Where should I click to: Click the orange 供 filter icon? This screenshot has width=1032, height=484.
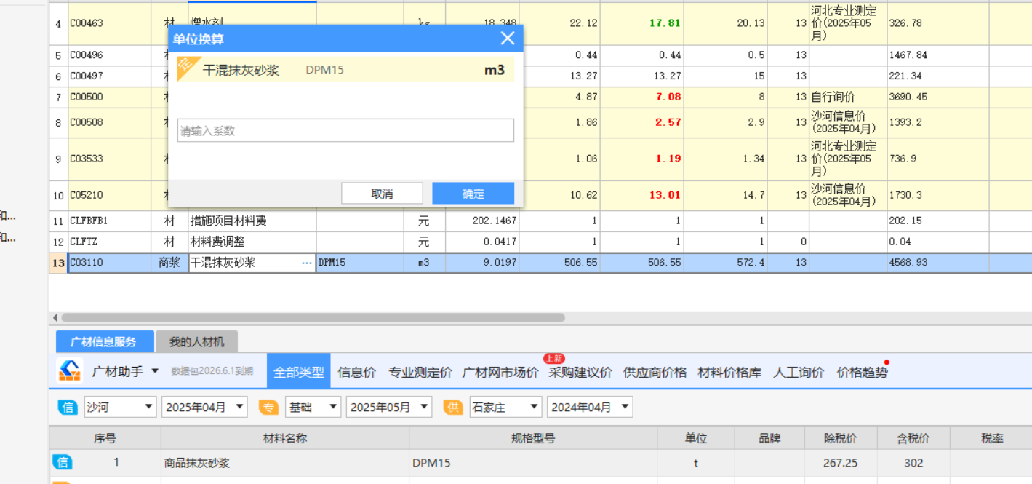click(x=454, y=408)
